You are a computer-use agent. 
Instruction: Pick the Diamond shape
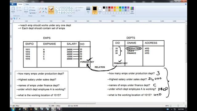59,10
